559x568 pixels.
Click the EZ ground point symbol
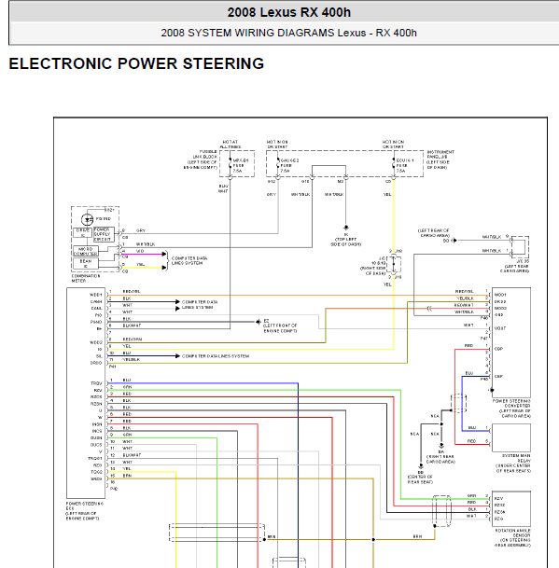coord(259,322)
